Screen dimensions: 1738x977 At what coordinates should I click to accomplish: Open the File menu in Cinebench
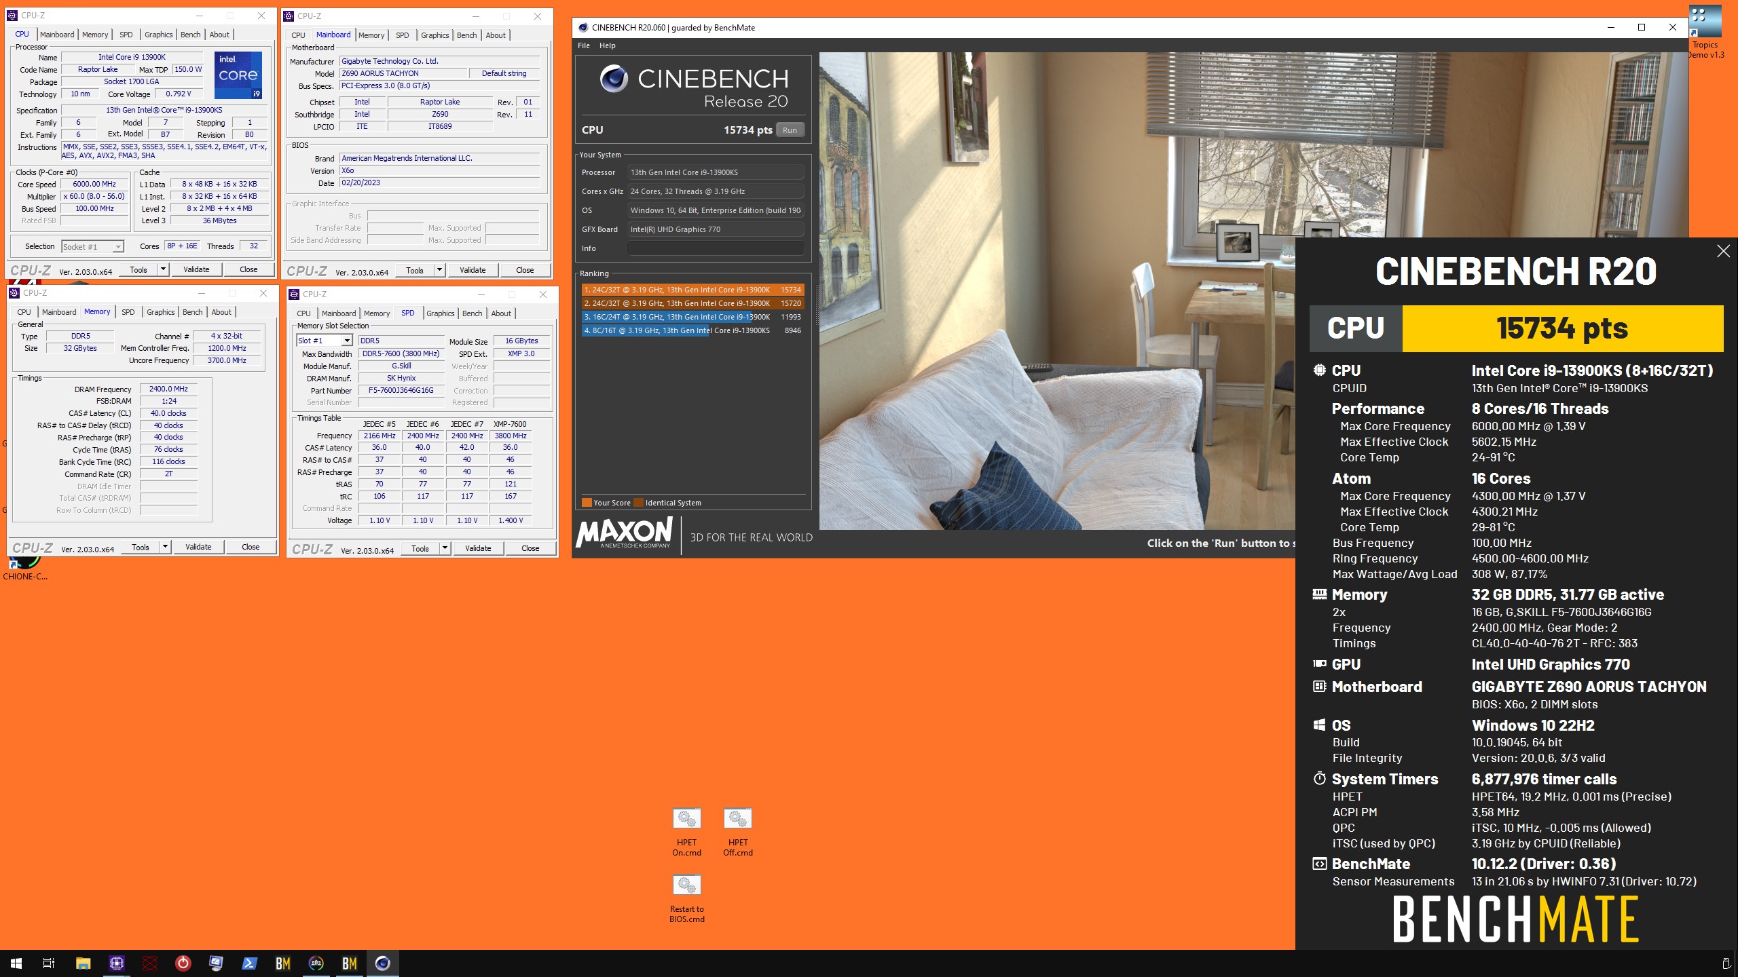584,45
